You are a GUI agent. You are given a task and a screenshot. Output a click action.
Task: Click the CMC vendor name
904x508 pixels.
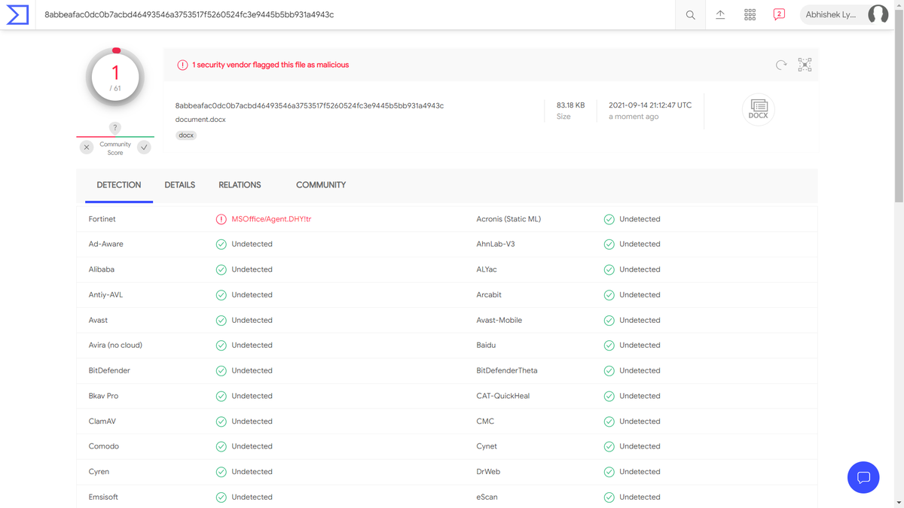485,421
